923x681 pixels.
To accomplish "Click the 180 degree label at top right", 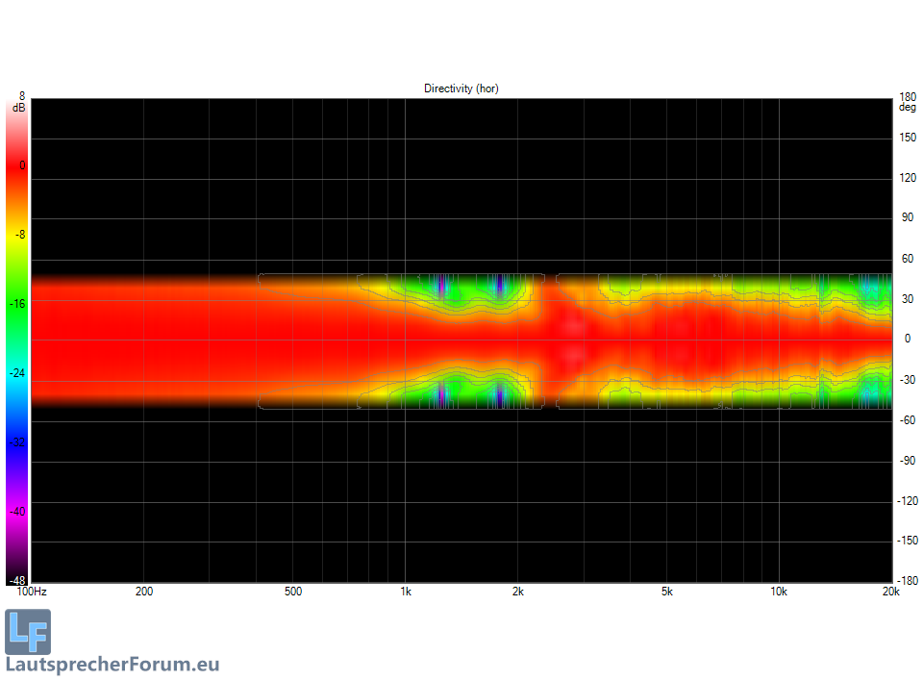I will tap(907, 97).
